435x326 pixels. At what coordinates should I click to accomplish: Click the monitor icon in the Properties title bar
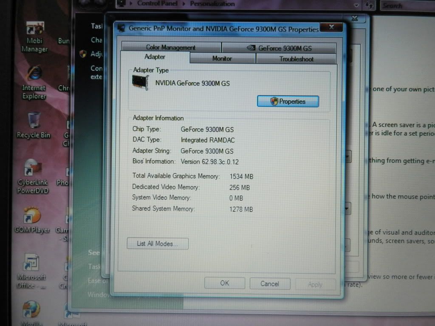pyautogui.click(x=121, y=28)
